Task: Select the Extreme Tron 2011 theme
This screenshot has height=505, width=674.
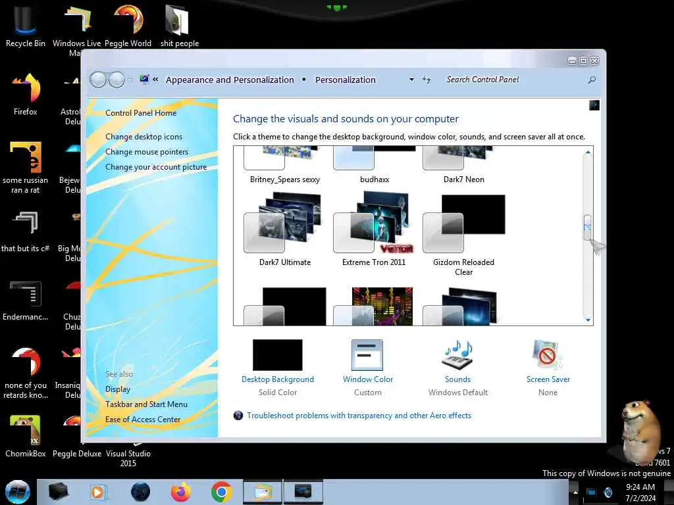Action: (x=374, y=229)
